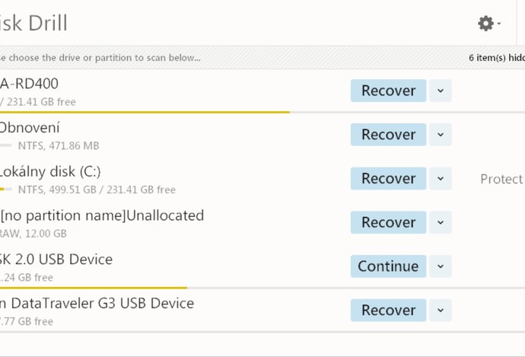Open dropdown beside the Continue button

point(441,266)
